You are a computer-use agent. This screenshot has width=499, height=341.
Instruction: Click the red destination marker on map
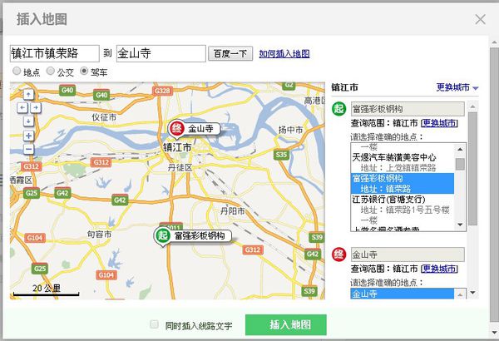tap(176, 128)
